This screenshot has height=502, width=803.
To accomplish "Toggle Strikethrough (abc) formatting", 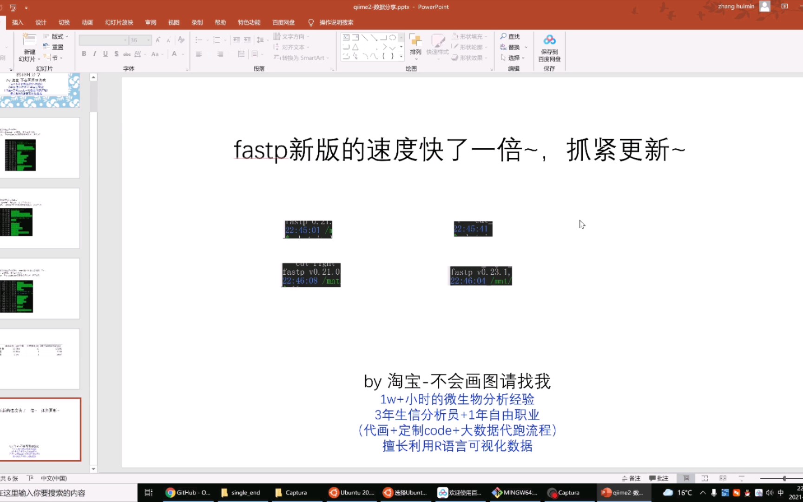I will tap(126, 54).
